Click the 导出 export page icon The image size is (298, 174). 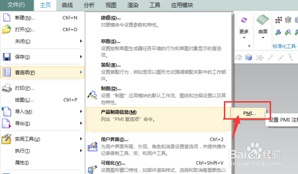pyautogui.click(x=6, y=123)
